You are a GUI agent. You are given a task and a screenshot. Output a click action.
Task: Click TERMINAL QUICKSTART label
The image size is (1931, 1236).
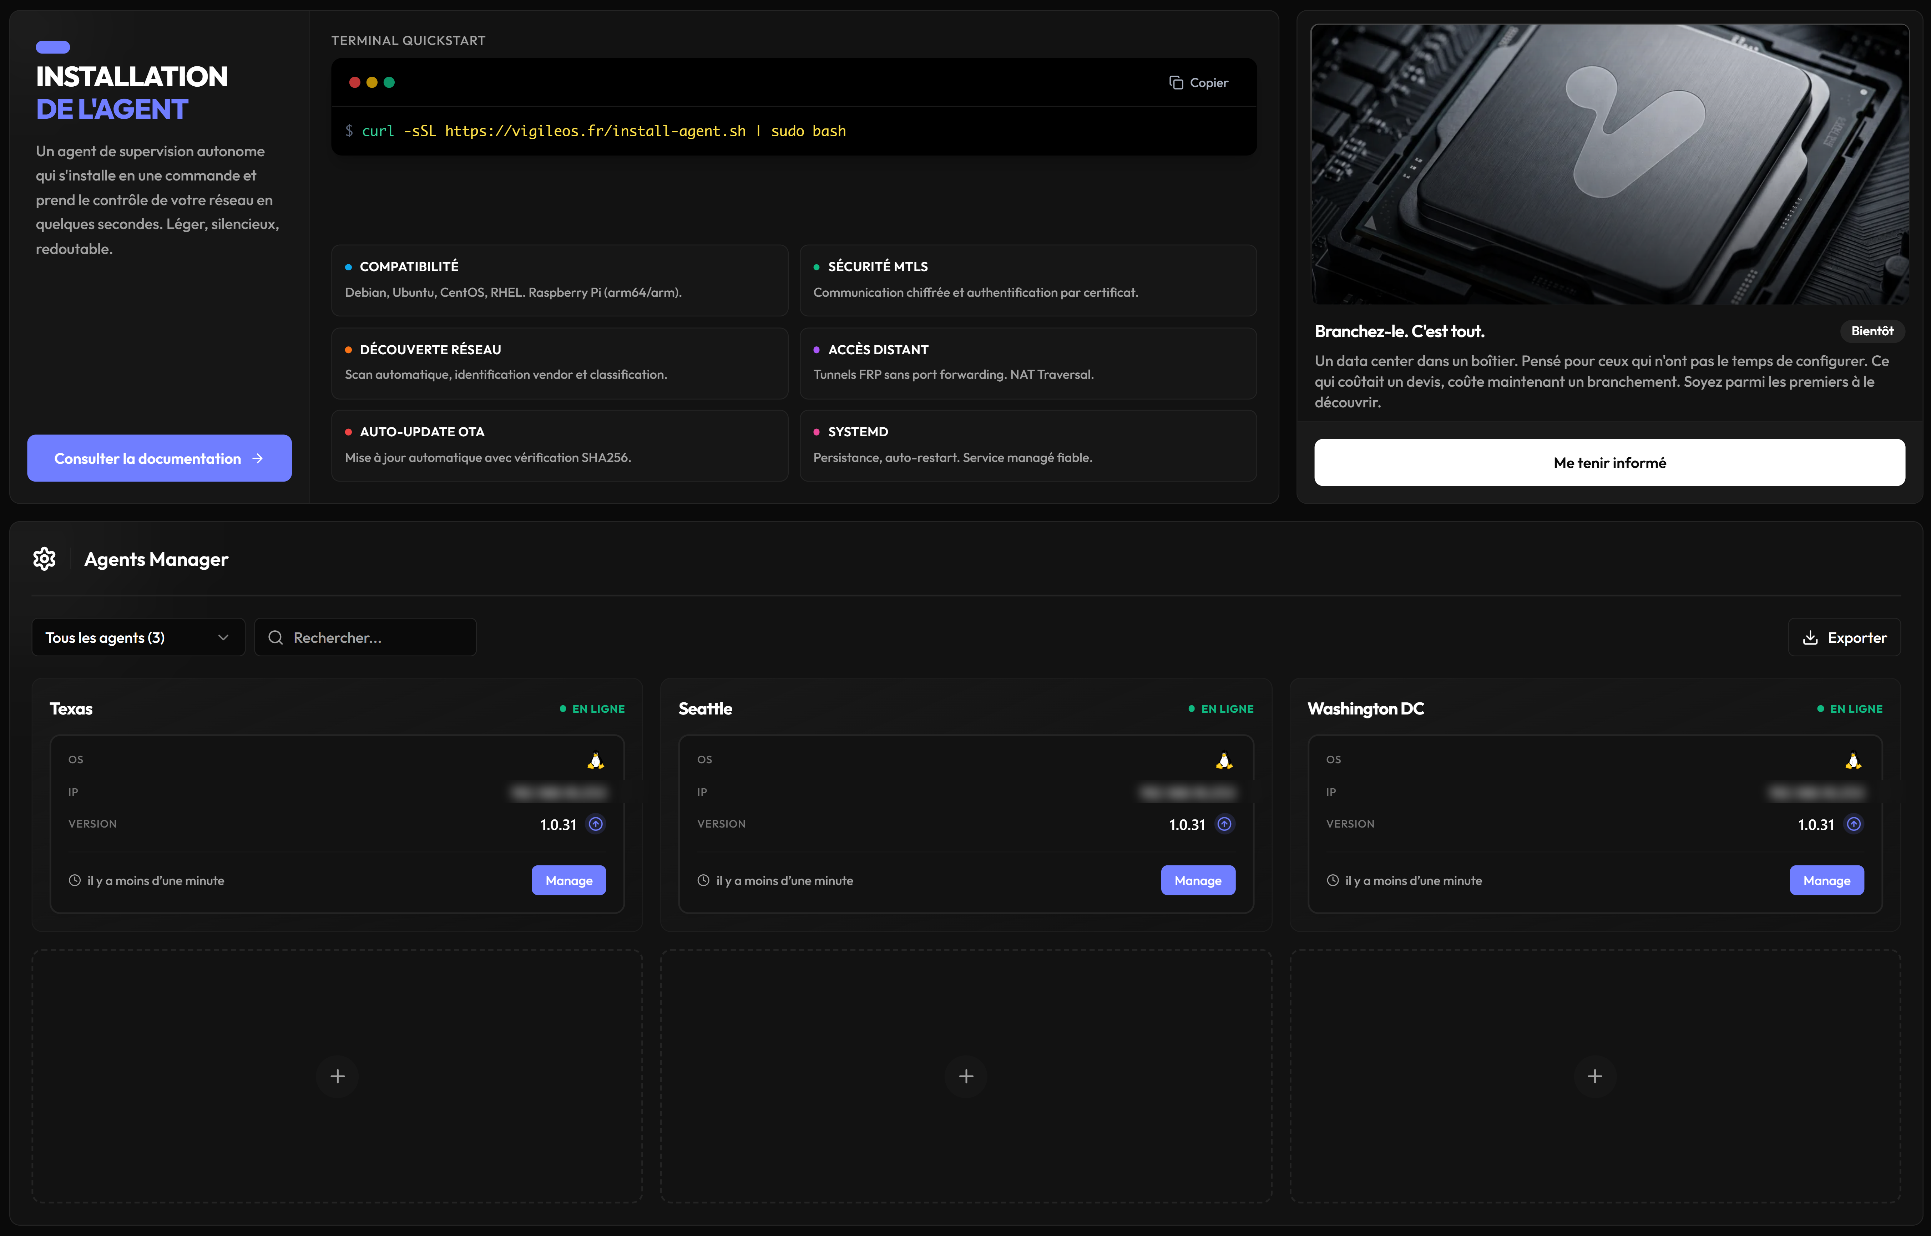408,40
